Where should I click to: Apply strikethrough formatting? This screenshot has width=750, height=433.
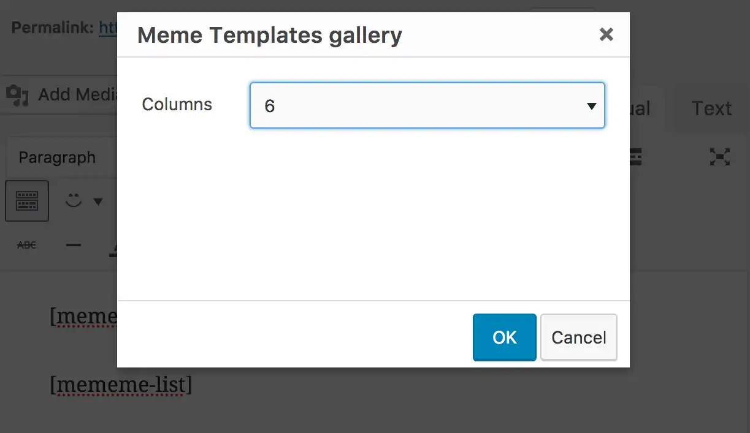pos(27,244)
